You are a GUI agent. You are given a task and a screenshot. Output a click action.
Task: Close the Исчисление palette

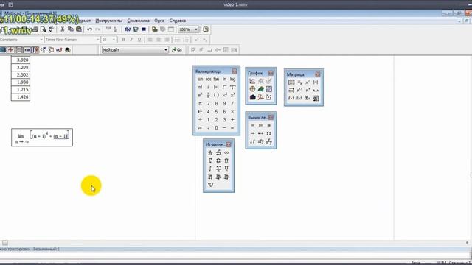(x=229, y=144)
